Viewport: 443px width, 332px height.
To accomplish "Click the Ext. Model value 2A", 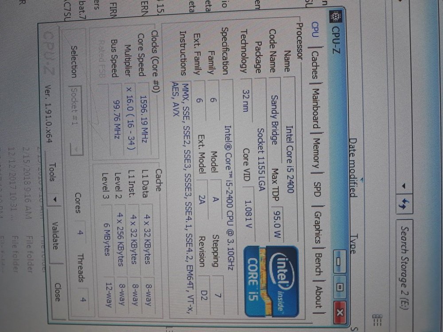I will (x=202, y=199).
